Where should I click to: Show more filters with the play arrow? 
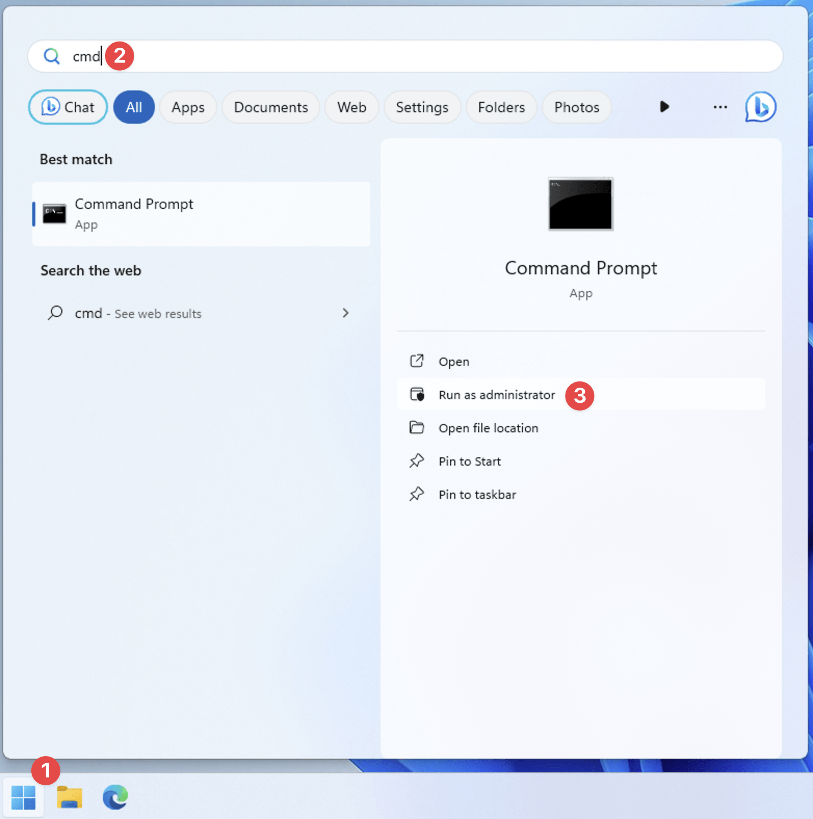point(664,107)
